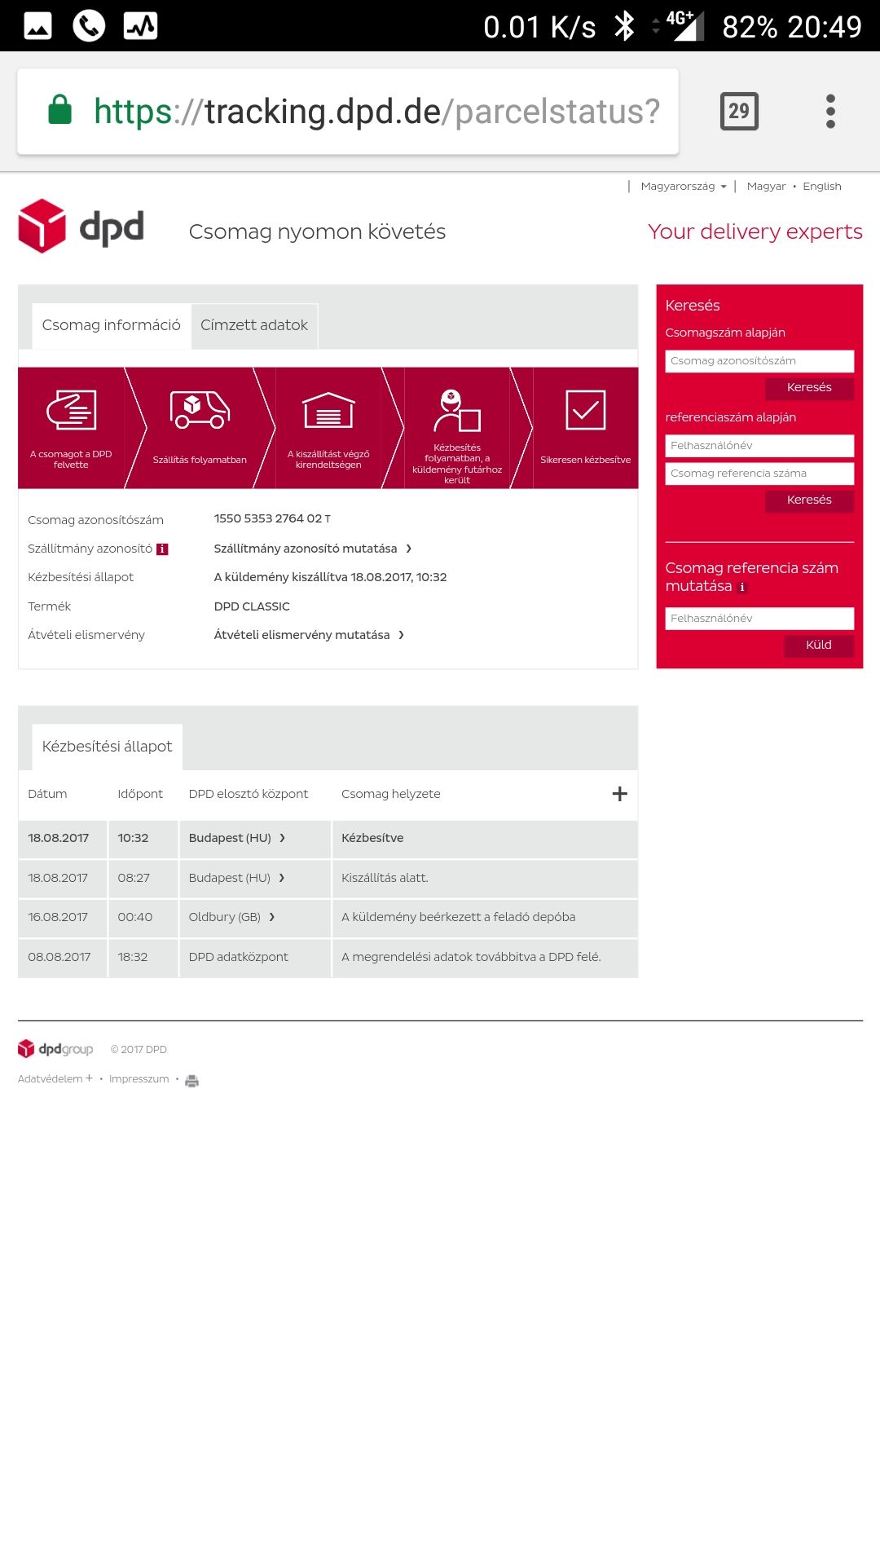Open the Impresszum footer link
The width and height of the screenshot is (880, 1565).
tap(139, 1079)
